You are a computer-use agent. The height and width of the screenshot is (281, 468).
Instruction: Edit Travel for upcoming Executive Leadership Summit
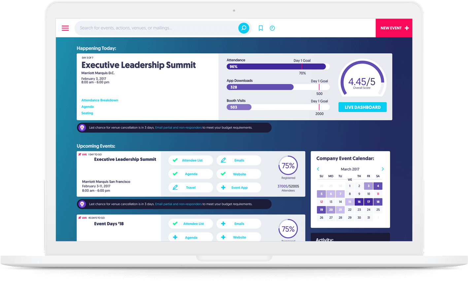(190, 187)
